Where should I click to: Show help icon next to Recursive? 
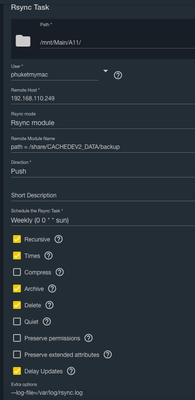coord(58,240)
